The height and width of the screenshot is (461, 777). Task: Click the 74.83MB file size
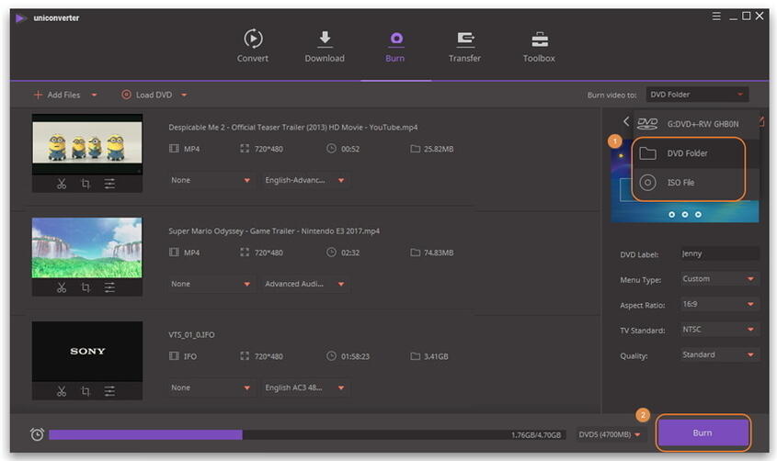coord(439,253)
